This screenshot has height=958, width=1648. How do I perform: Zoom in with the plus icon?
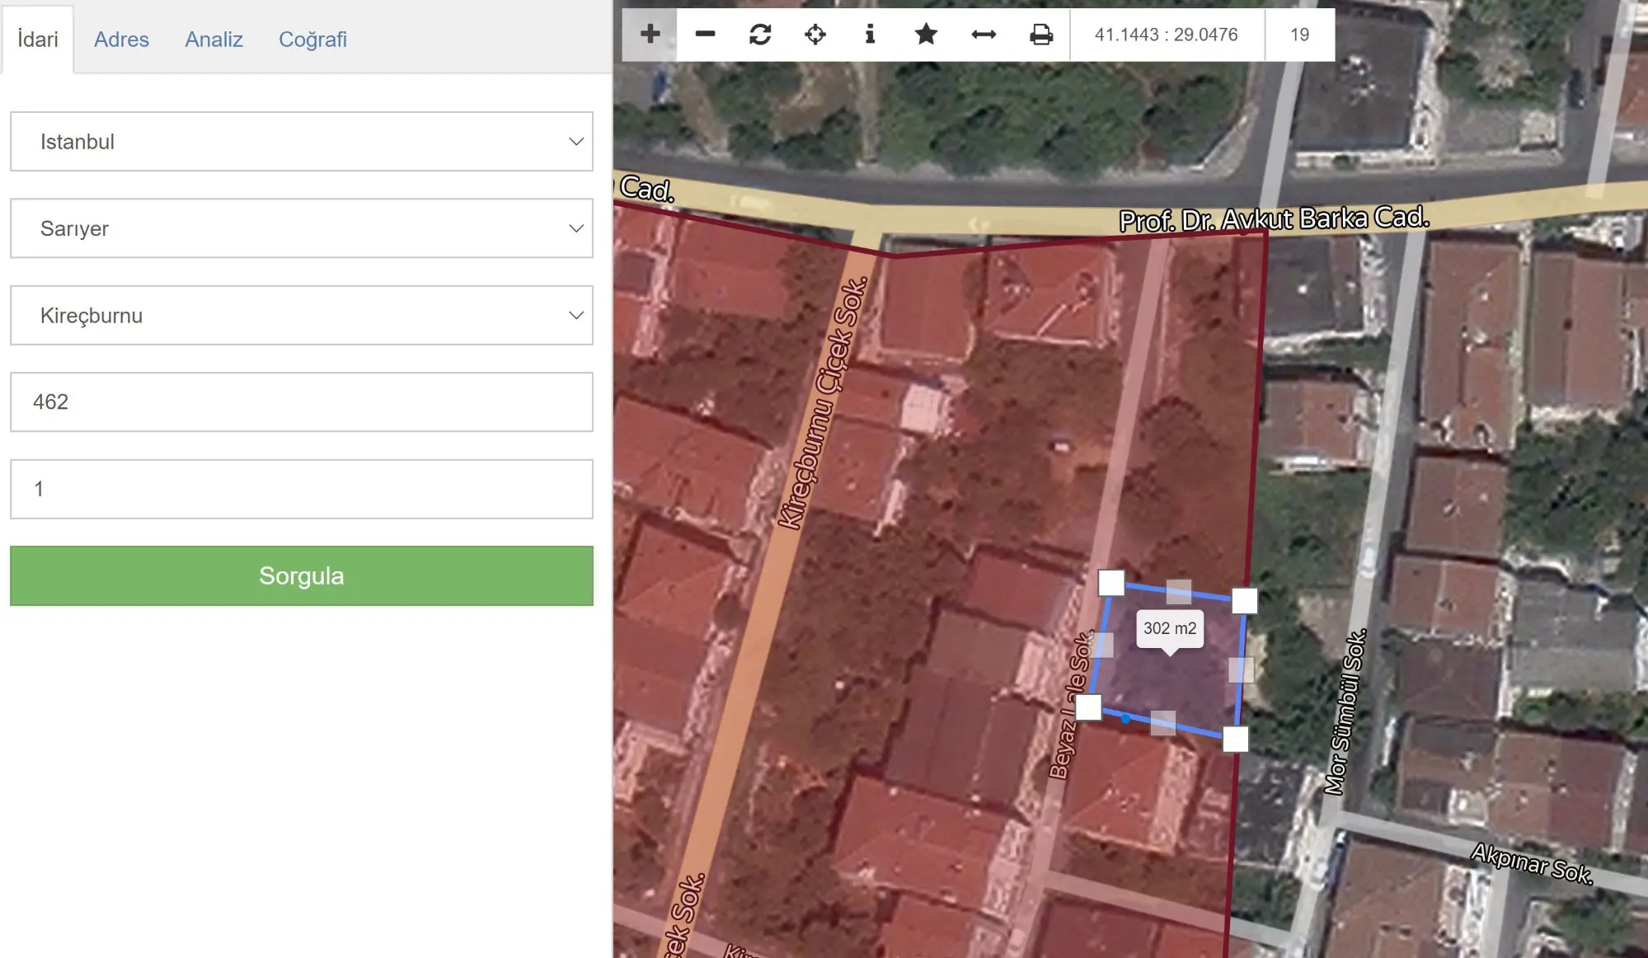(650, 35)
